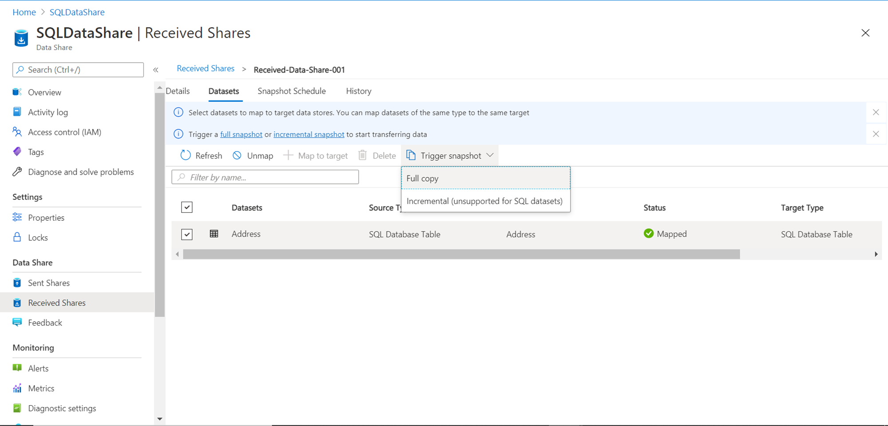Switch to the Snapshot Schedule tab
Screen dimensions: 888x426
click(x=291, y=91)
